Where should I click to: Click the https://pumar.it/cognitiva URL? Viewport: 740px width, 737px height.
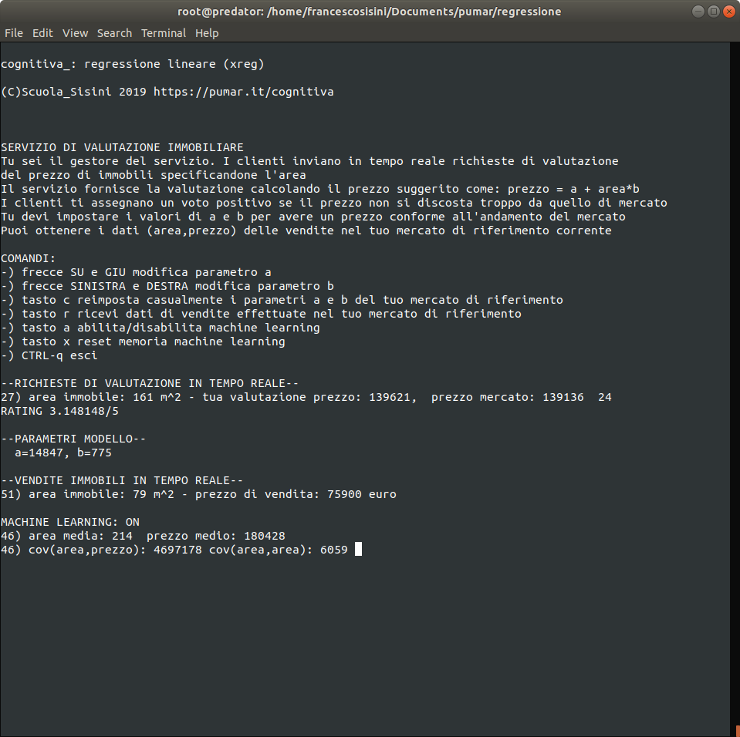244,92
